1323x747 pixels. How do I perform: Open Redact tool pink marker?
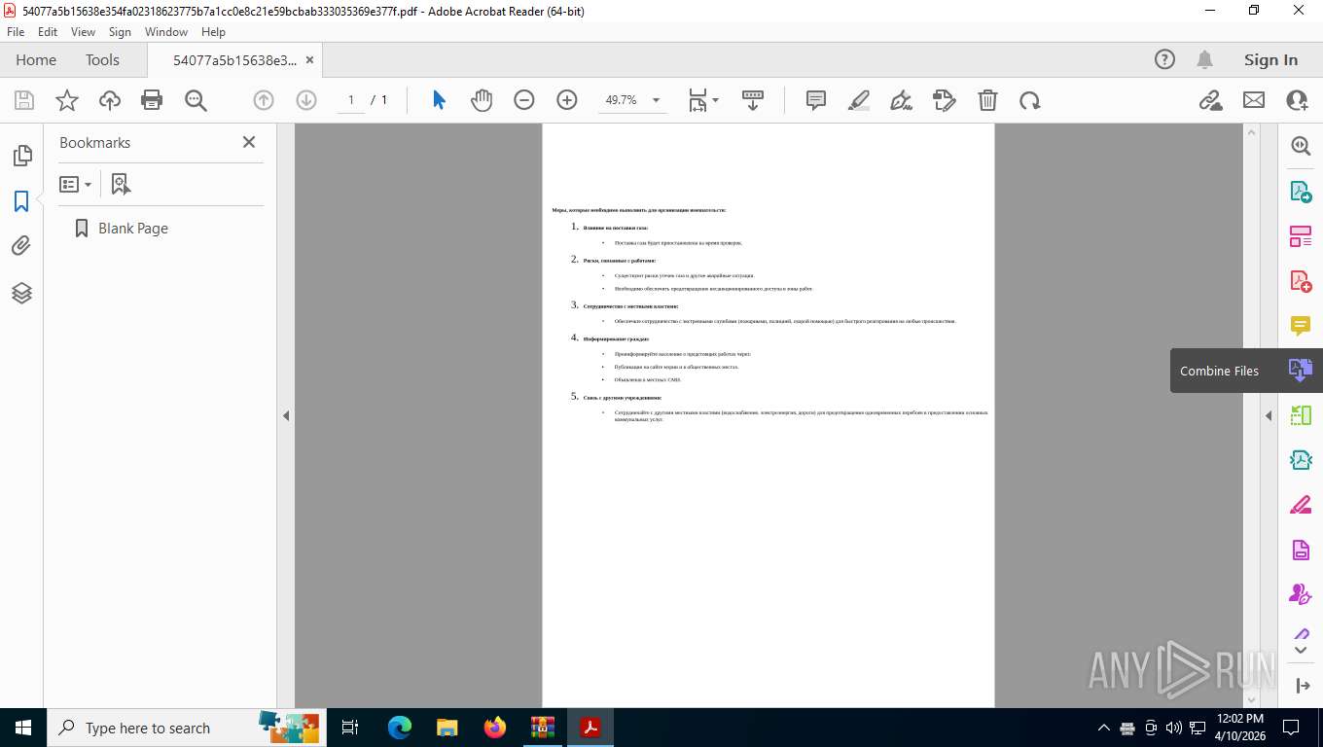[1301, 505]
